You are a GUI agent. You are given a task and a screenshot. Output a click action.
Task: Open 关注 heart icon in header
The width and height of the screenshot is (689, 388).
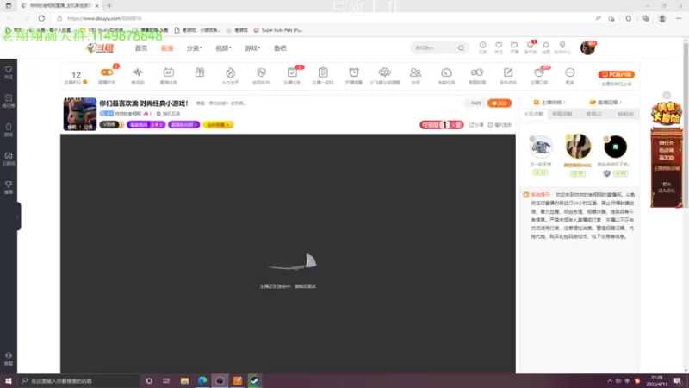click(499, 47)
